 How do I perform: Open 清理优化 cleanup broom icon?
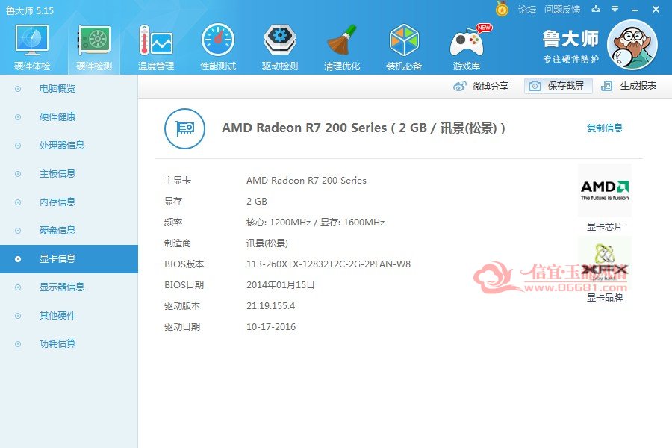point(342,40)
